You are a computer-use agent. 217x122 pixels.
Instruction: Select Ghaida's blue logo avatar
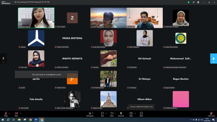(36, 38)
